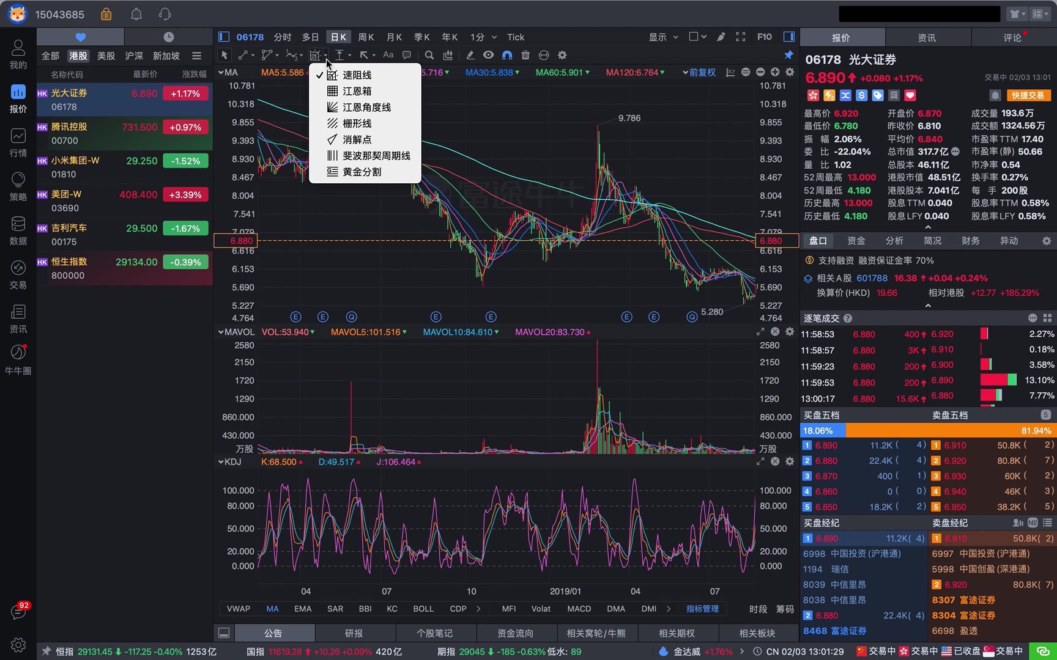Collapse the MA indicator chevron
Screen dimensions: 1057x660
tap(221, 72)
